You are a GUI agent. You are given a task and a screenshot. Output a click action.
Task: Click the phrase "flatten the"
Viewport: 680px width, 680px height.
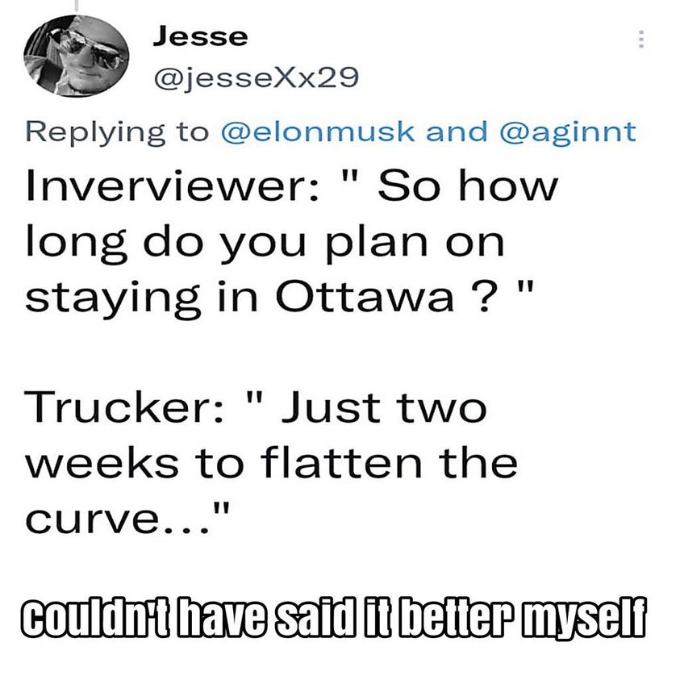(389, 464)
